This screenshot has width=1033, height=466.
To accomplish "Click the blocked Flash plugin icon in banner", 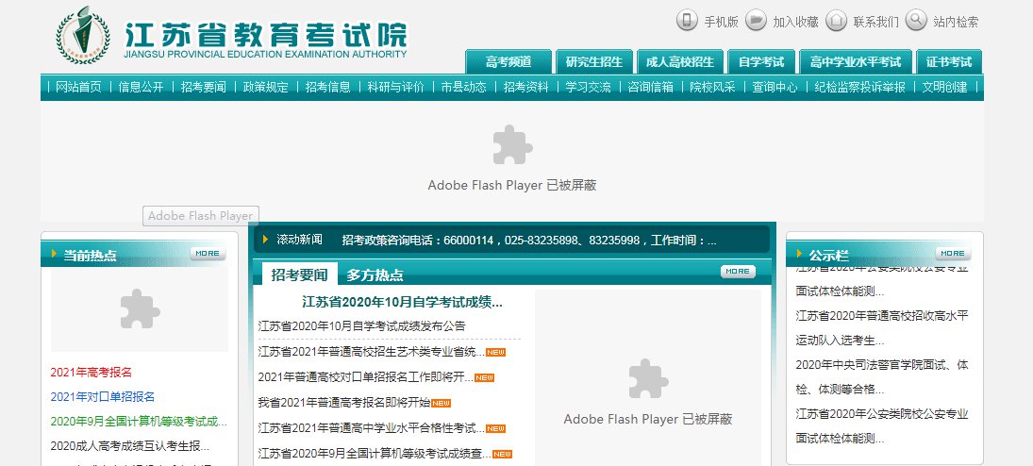I will [x=512, y=144].
